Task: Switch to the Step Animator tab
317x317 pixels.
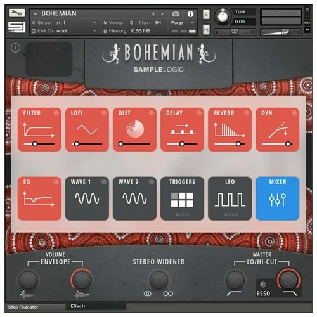Action: pos(36,307)
